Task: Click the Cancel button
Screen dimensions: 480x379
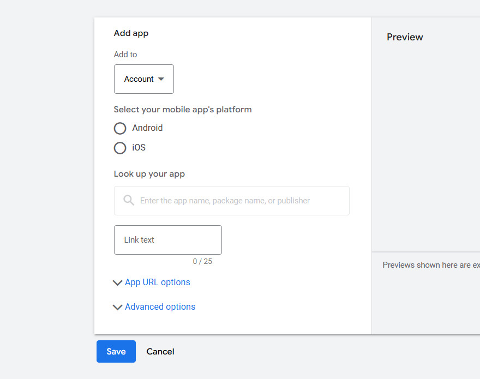Action: point(160,352)
